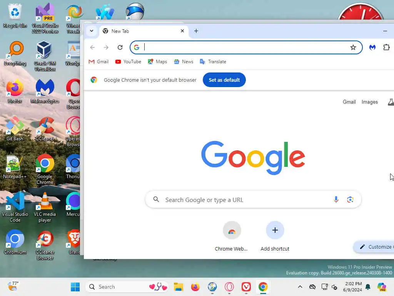Screen dimensions: 394x296
Task: Go forward using Chrome's forward arrow
Action: pyautogui.click(x=106, y=47)
